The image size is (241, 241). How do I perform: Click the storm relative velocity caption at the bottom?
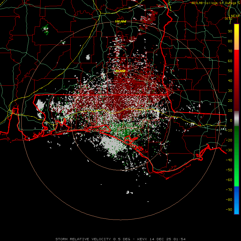[120, 239]
